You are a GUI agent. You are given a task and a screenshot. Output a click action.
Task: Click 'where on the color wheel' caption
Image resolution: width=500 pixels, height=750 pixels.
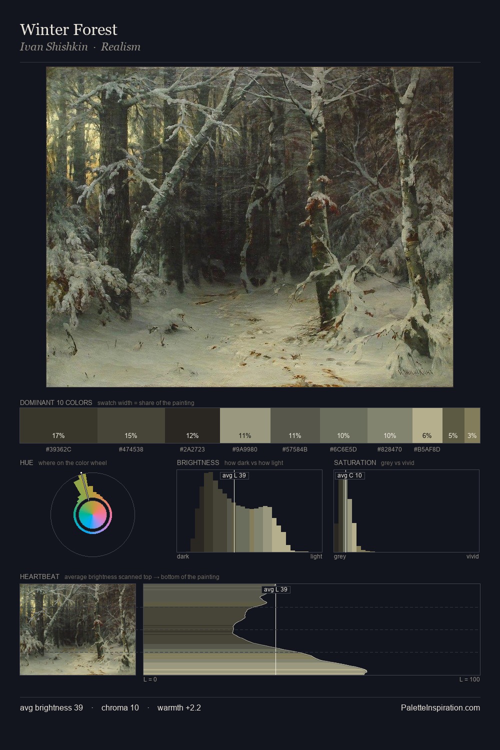pos(72,463)
